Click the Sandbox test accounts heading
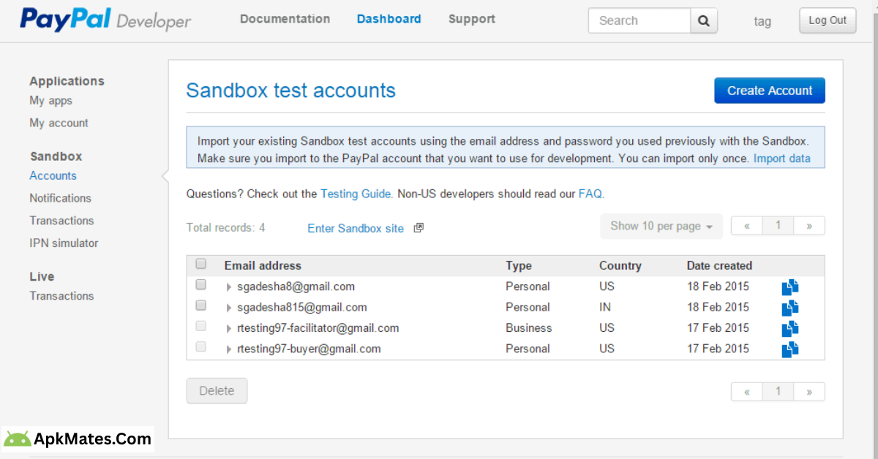 tap(291, 90)
